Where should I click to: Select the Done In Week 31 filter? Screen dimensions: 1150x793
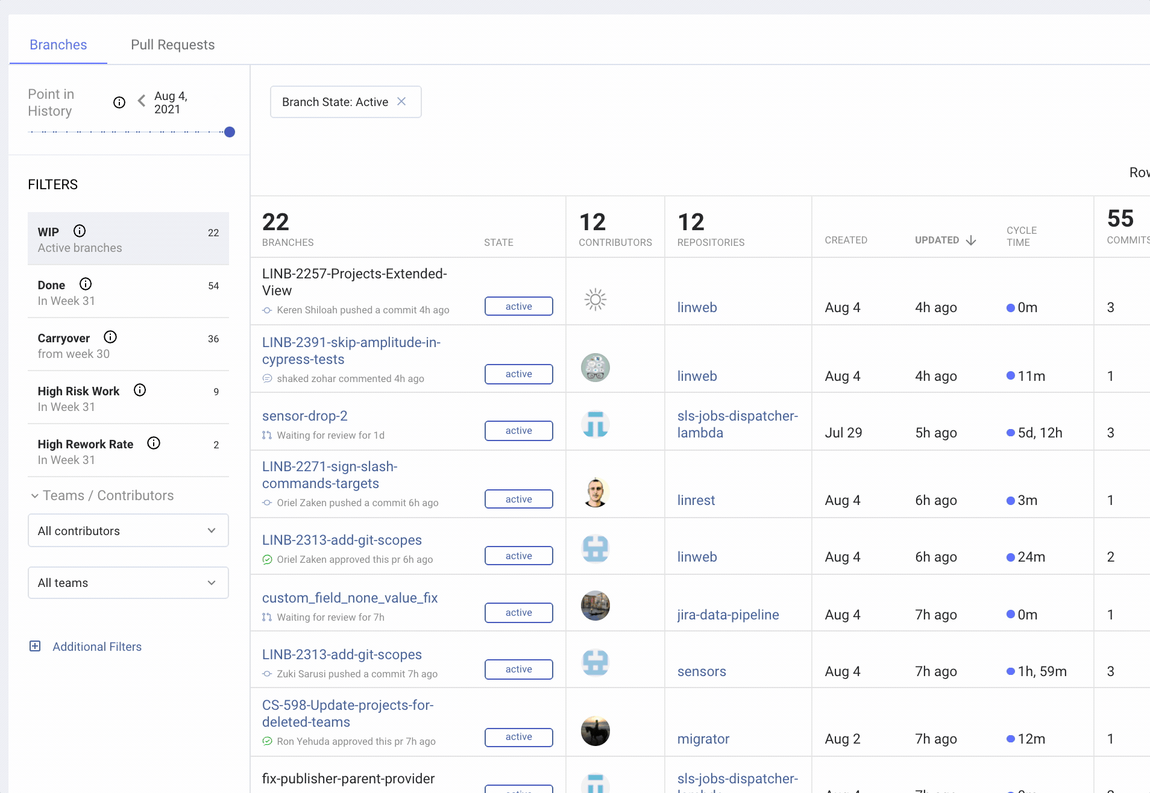point(128,292)
